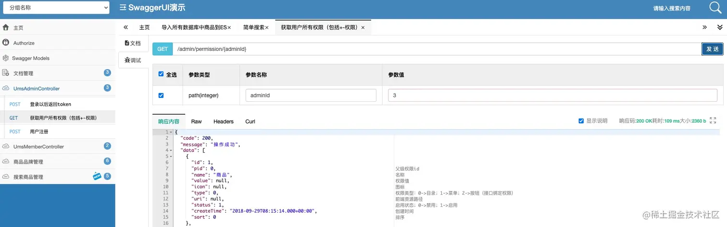Image resolution: width=727 pixels, height=227 pixels.
Task: Click the lock icon beside Authorize
Action: (x=6, y=42)
